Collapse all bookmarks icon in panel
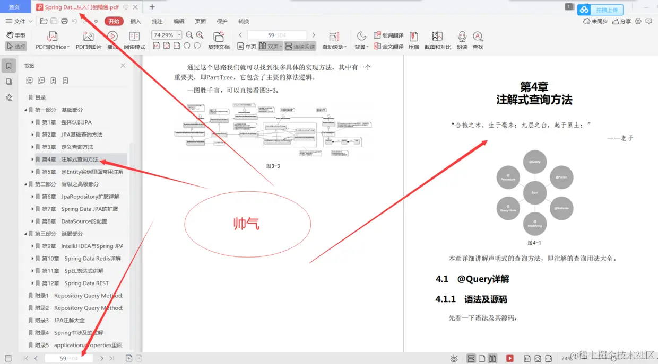 tap(41, 81)
